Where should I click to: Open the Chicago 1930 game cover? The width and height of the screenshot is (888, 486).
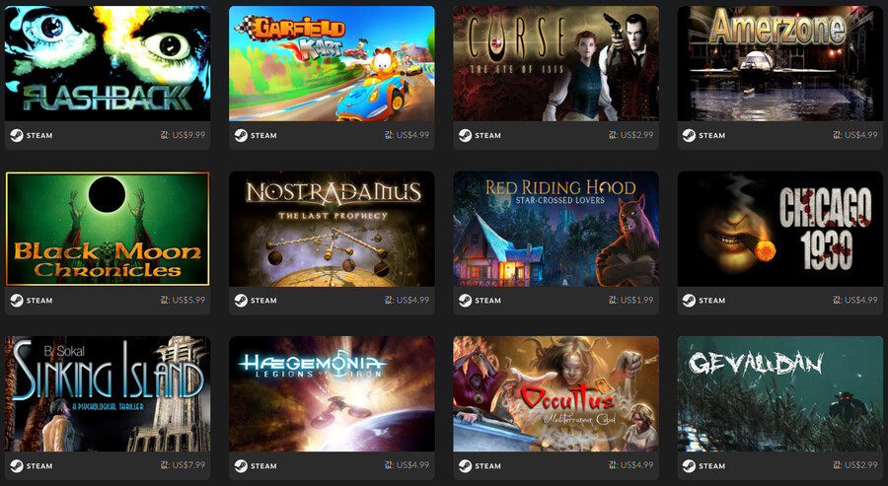pyautogui.click(x=779, y=229)
